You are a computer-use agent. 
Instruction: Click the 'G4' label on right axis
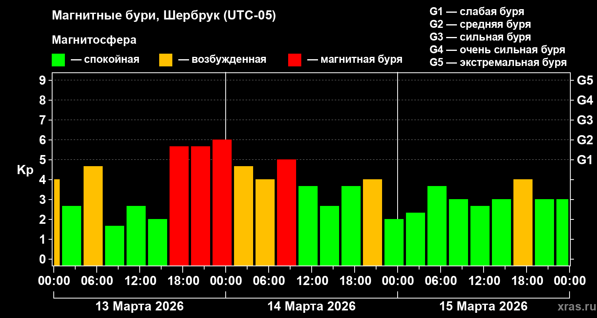(585, 100)
